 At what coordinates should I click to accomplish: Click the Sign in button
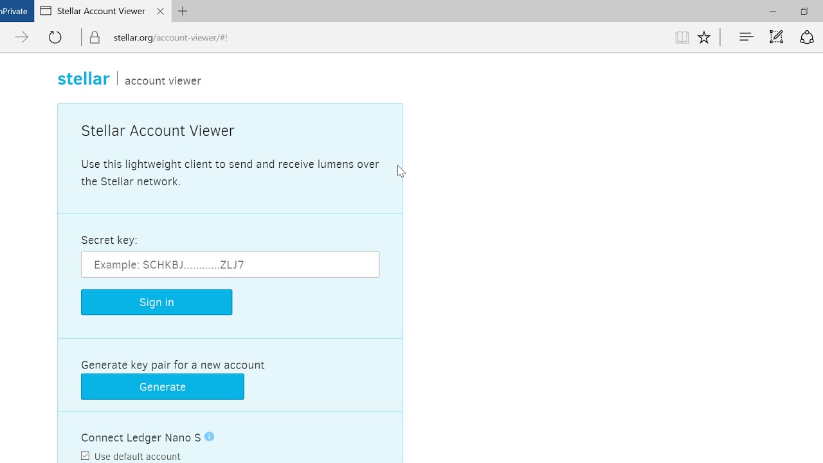156,302
